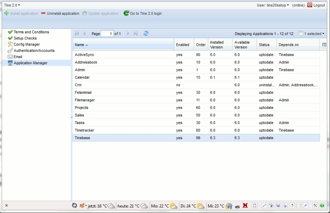Go to previous page arrow
The image size is (330, 213).
85,33
